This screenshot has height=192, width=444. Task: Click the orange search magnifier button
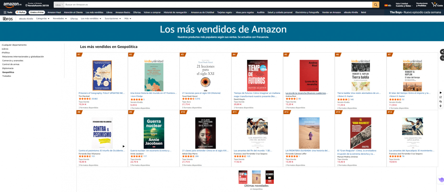click(376, 5)
